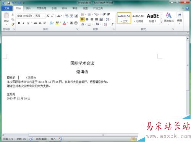This screenshot has width=191, height=142.
Task: Click the Copy icon
Action: pyautogui.click(x=13, y=19)
